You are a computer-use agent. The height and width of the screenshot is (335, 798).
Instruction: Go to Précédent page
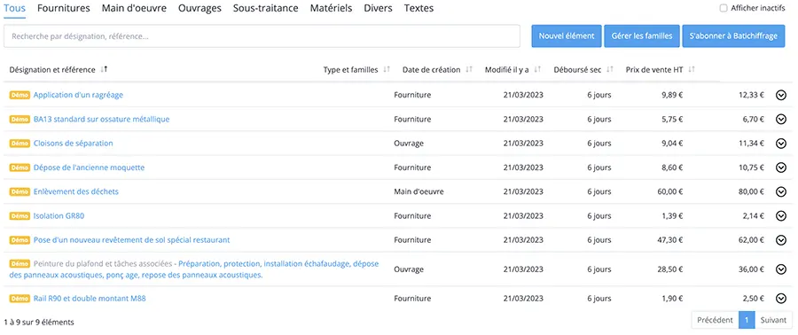click(x=715, y=320)
